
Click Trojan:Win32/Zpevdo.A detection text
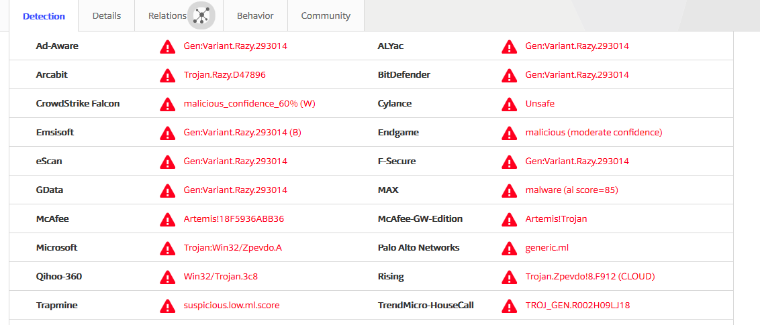coord(233,248)
